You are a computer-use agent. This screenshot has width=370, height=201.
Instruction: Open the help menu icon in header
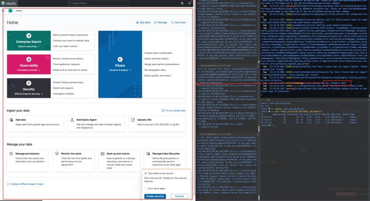(182, 3)
